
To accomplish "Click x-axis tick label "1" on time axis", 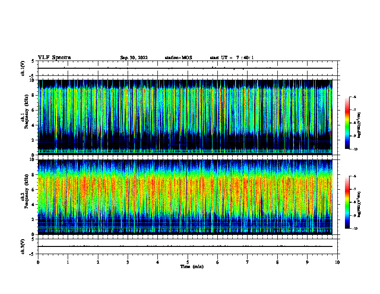I will point(68,262).
